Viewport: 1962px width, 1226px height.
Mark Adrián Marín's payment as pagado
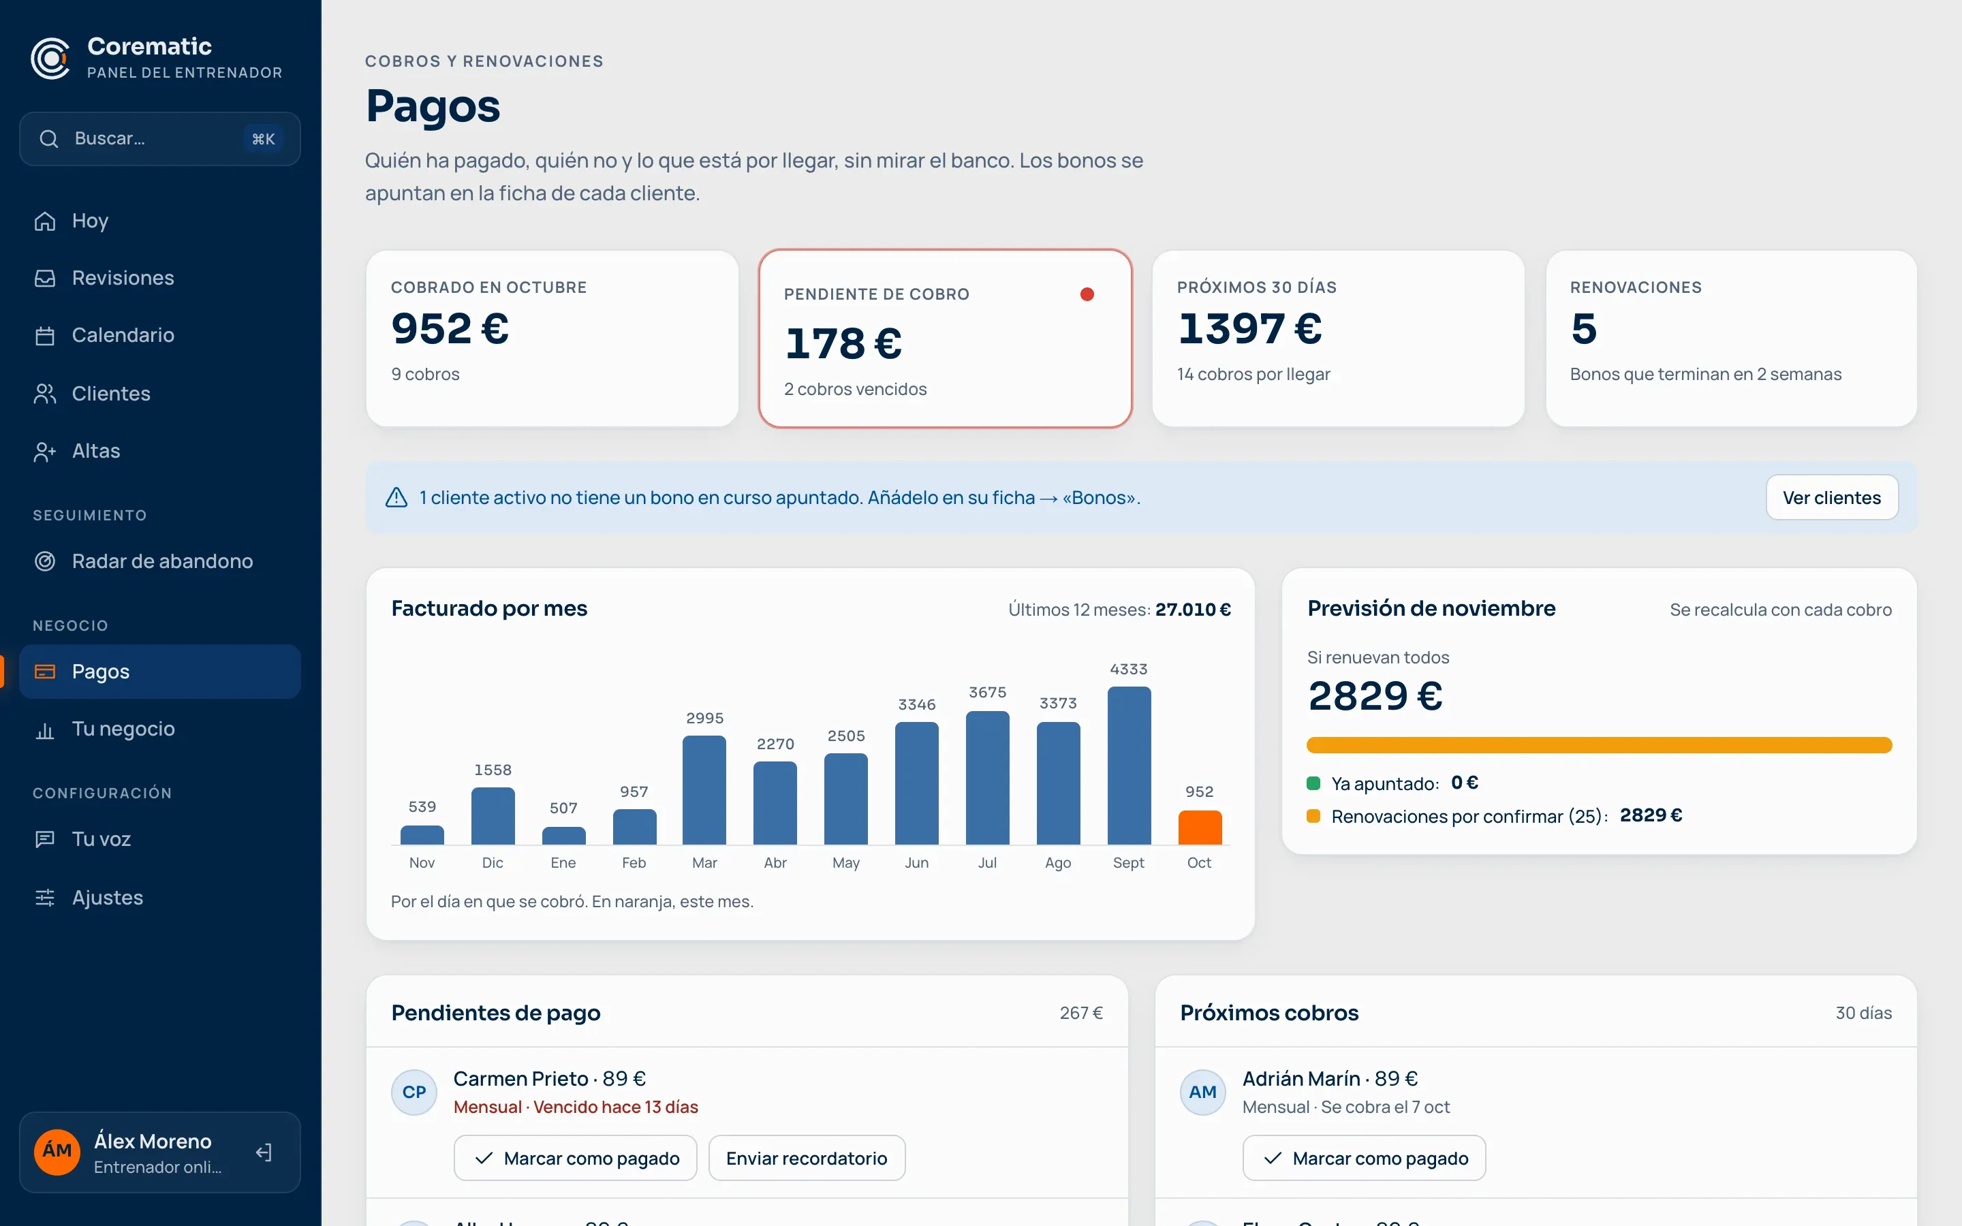tap(1364, 1158)
